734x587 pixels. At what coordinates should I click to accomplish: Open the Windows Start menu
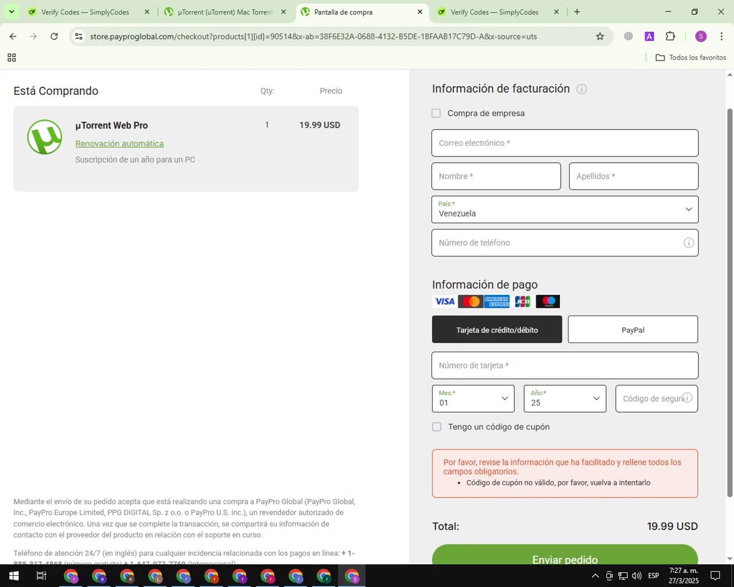pos(14,576)
